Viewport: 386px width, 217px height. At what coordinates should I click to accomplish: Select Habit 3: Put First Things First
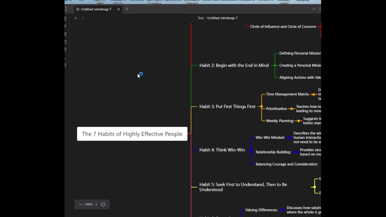[x=227, y=107]
